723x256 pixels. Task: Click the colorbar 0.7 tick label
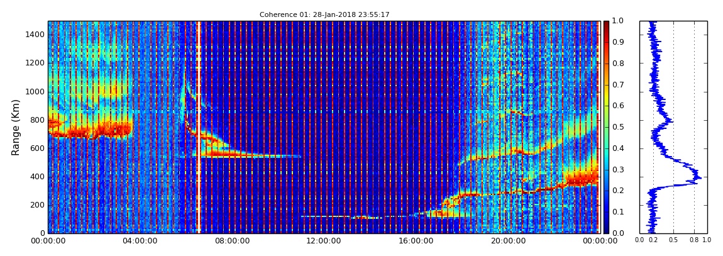(617, 84)
